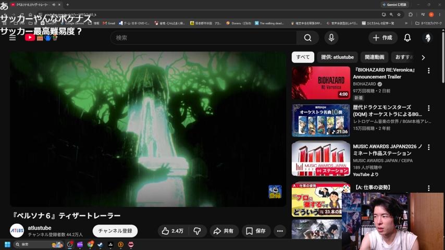Open the Chrome extensions puzzle icon
Screen dimensions: 445x250
click(411, 15)
